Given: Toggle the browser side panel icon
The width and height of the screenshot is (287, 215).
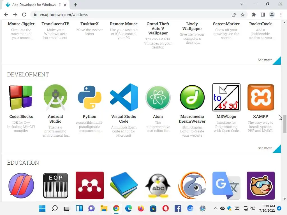Looking at the screenshot, I should tap(263, 15).
